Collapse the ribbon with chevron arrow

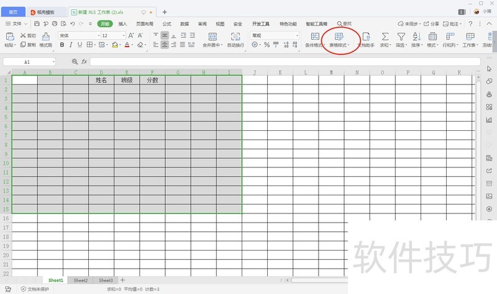click(489, 24)
